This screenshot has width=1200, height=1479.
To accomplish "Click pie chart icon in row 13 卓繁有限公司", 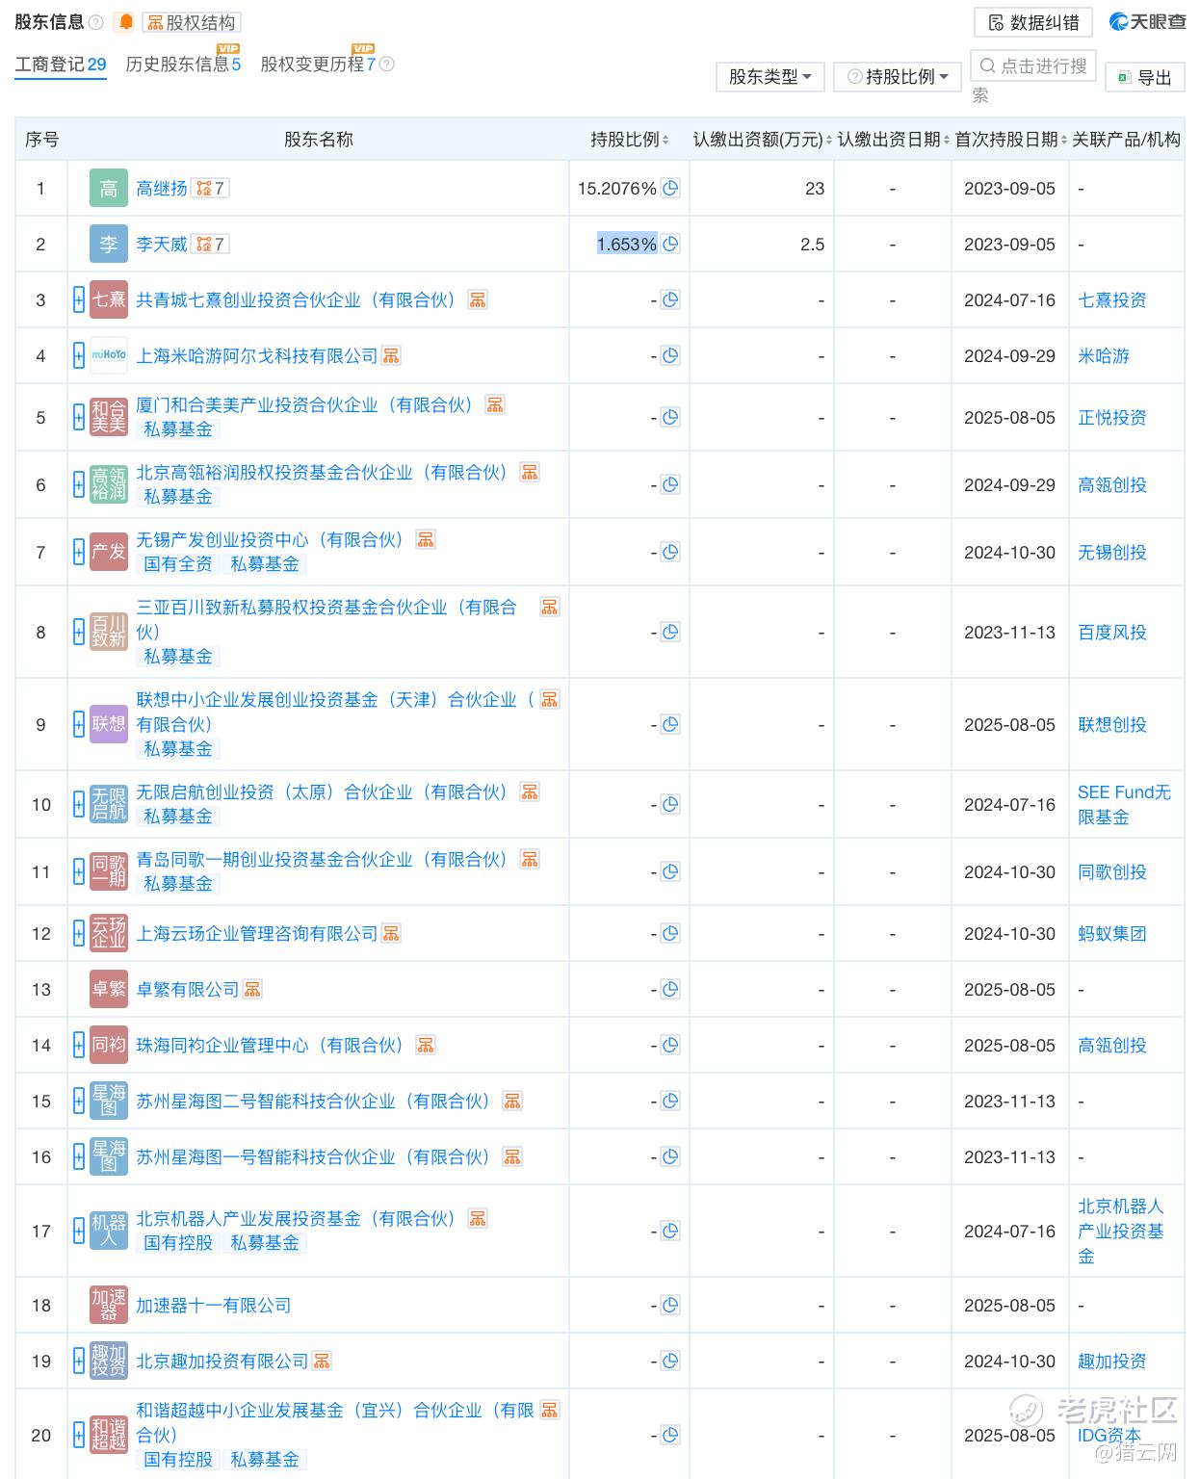I will pos(670,990).
